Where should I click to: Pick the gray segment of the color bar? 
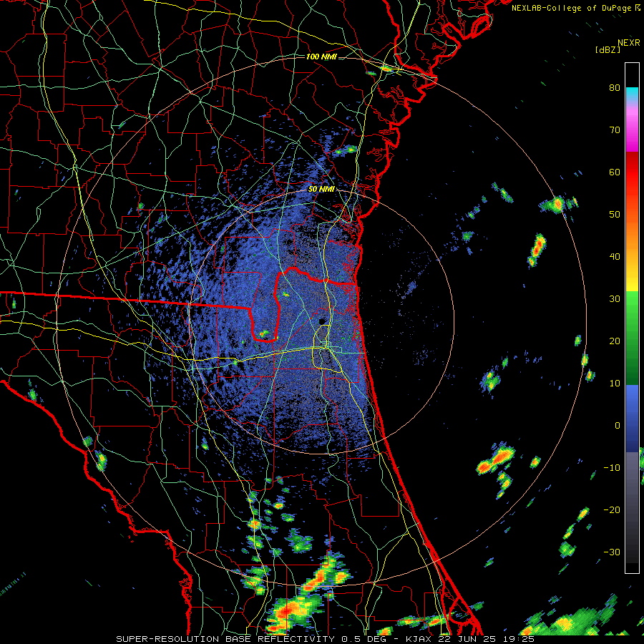632,477
